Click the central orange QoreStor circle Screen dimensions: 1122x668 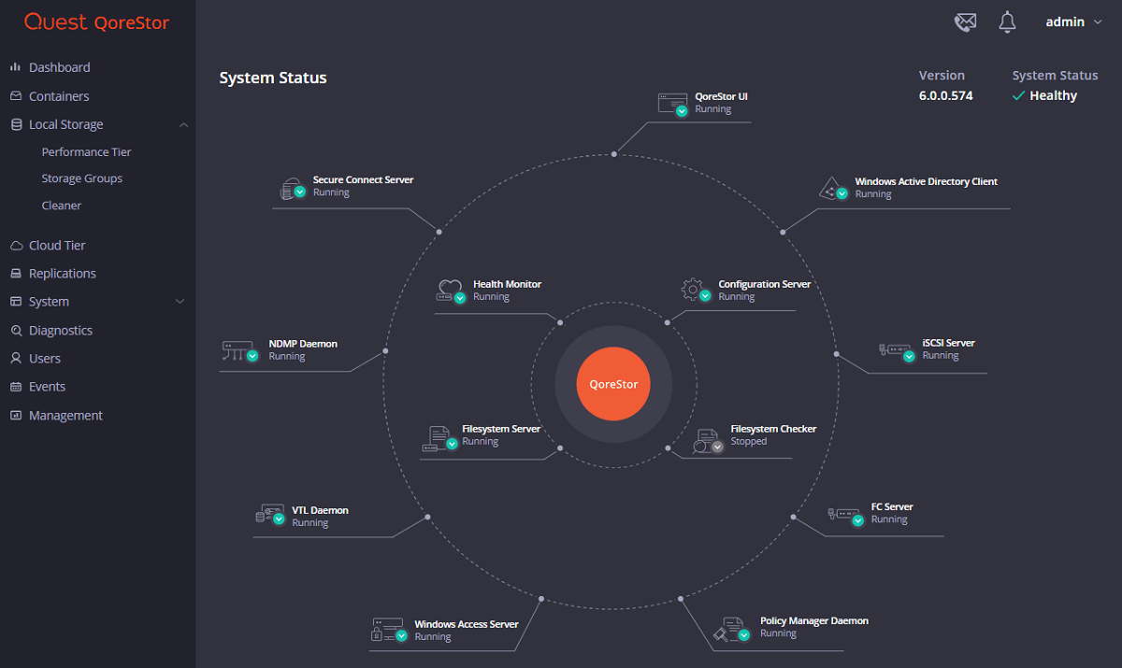[x=612, y=383]
